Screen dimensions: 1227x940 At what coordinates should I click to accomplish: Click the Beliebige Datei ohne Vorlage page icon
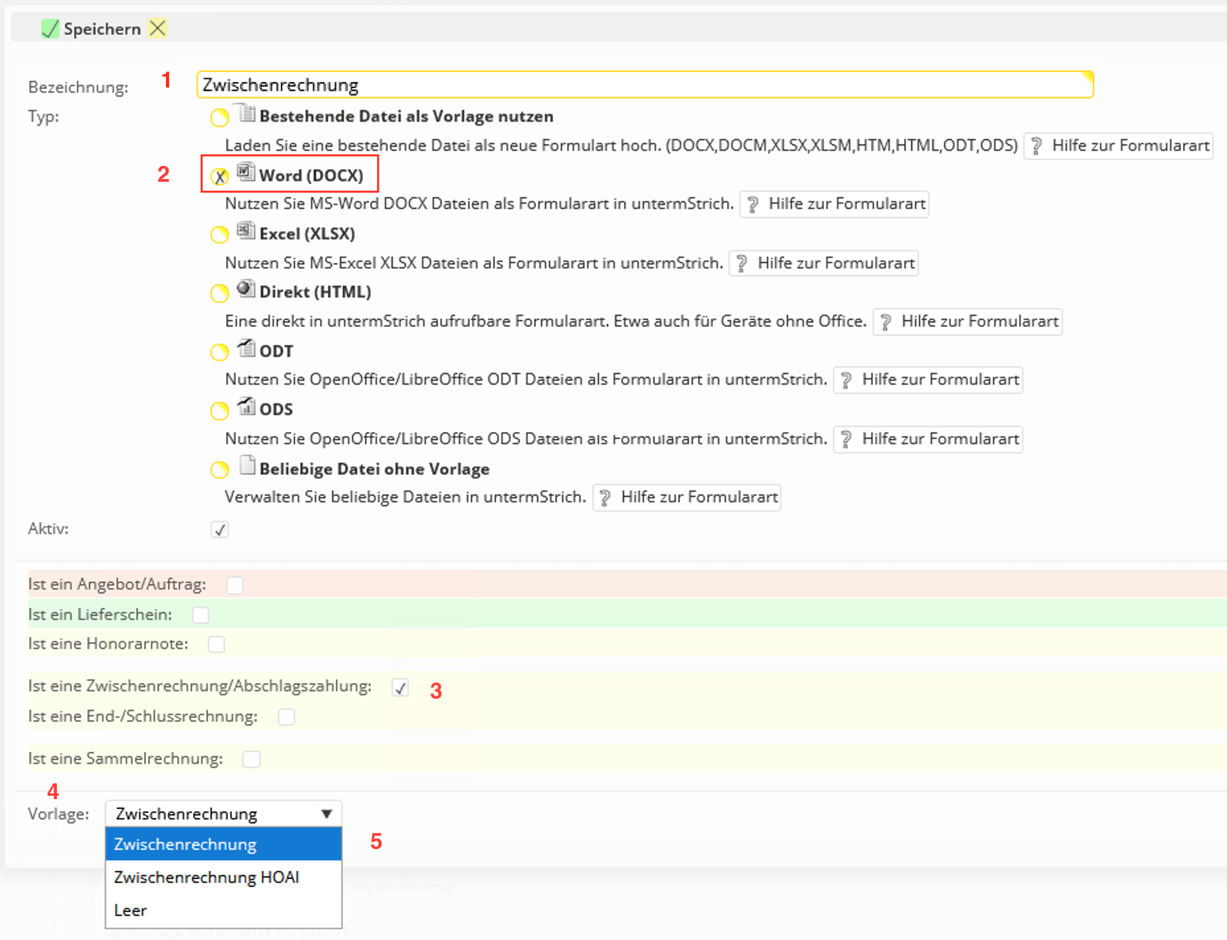(247, 466)
